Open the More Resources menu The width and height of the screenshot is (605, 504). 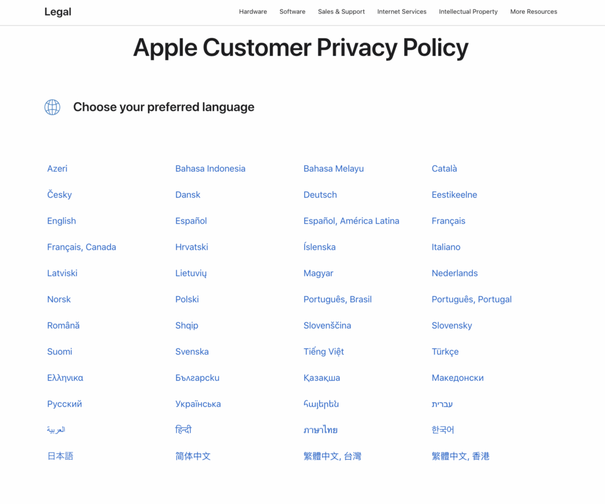(534, 12)
